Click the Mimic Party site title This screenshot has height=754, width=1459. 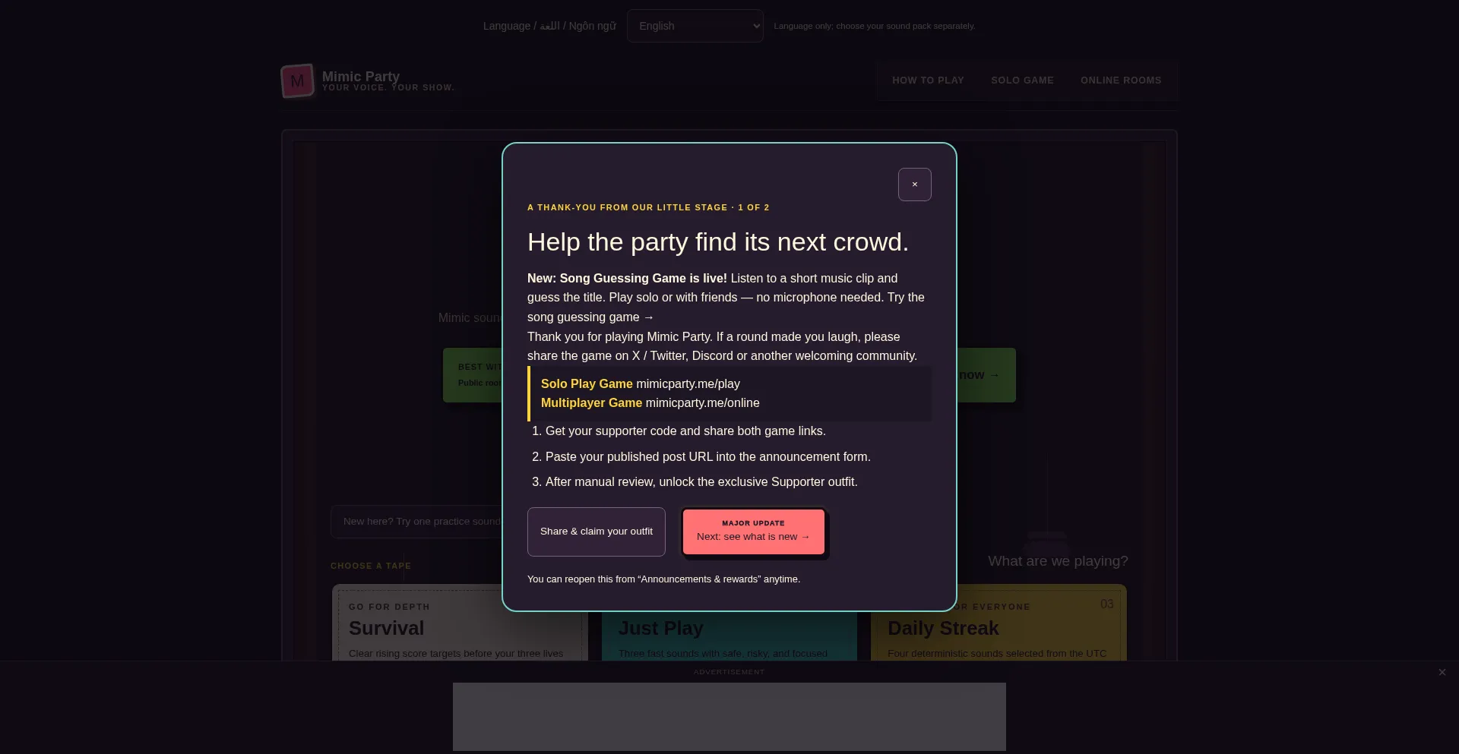360,76
